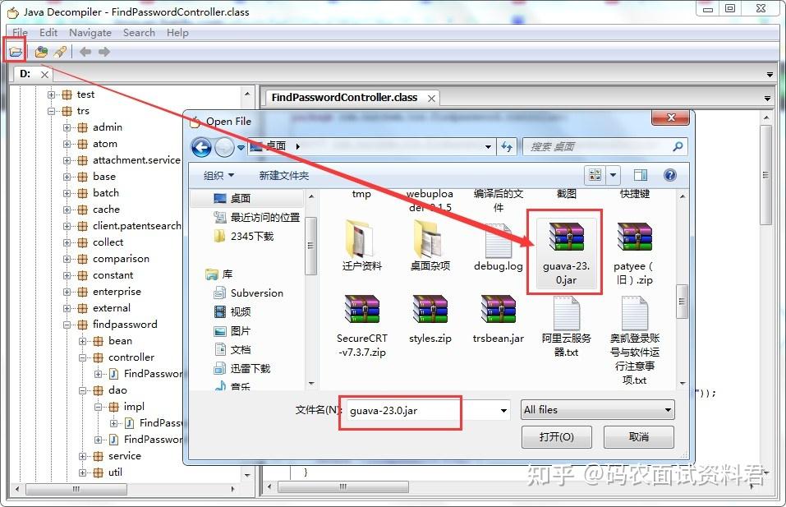
Task: Open the Navigate menu
Action: pos(90,33)
